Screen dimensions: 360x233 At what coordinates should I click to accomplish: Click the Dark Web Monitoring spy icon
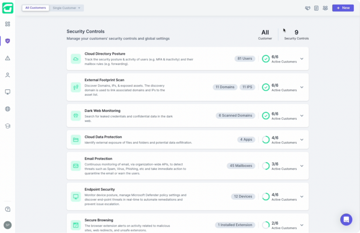click(x=76, y=116)
